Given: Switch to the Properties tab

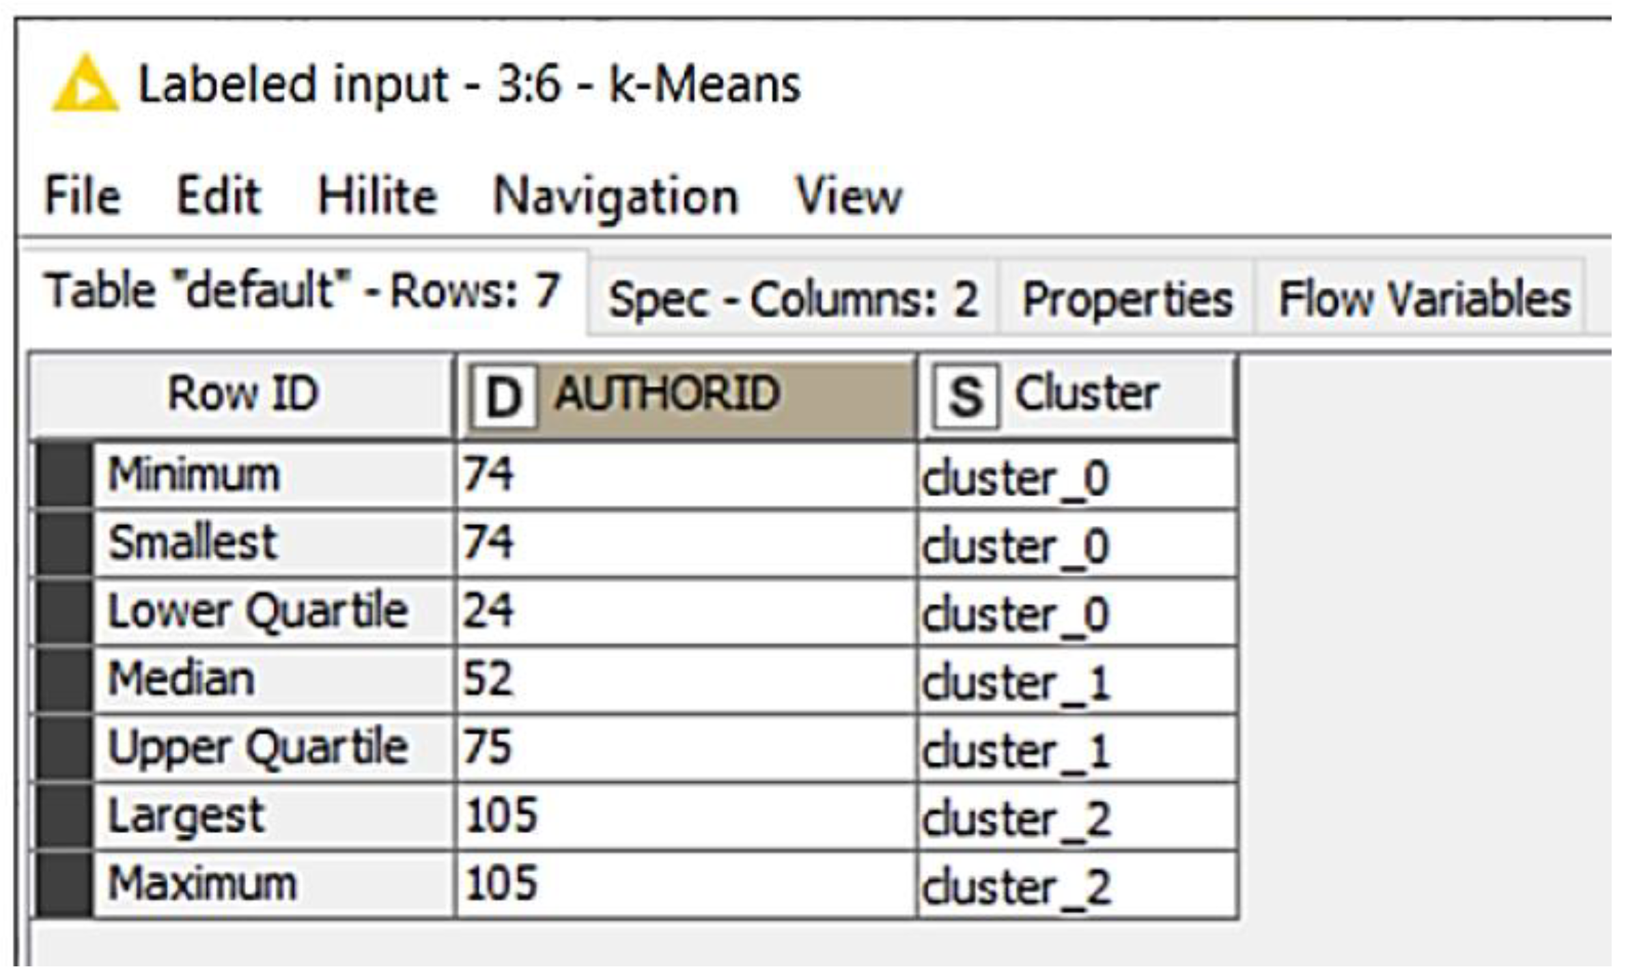Looking at the screenshot, I should click(1127, 299).
